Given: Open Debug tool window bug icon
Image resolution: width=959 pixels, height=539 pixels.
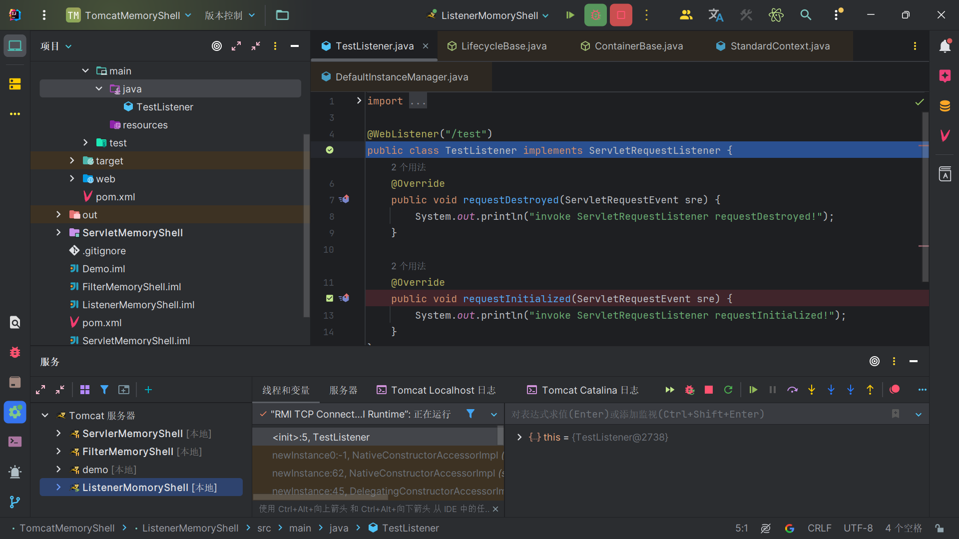Looking at the screenshot, I should click(x=15, y=352).
